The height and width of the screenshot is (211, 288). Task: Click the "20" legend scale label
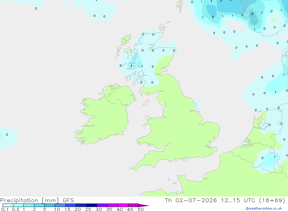(x=78, y=209)
